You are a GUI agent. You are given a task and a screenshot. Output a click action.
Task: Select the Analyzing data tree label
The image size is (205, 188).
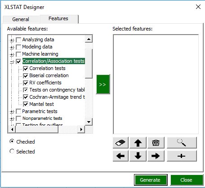tap(38, 39)
